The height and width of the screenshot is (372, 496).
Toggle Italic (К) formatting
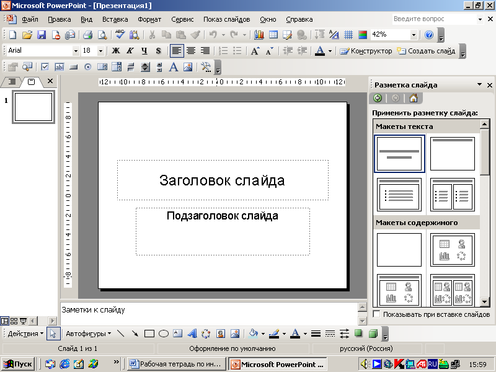pyautogui.click(x=130, y=51)
